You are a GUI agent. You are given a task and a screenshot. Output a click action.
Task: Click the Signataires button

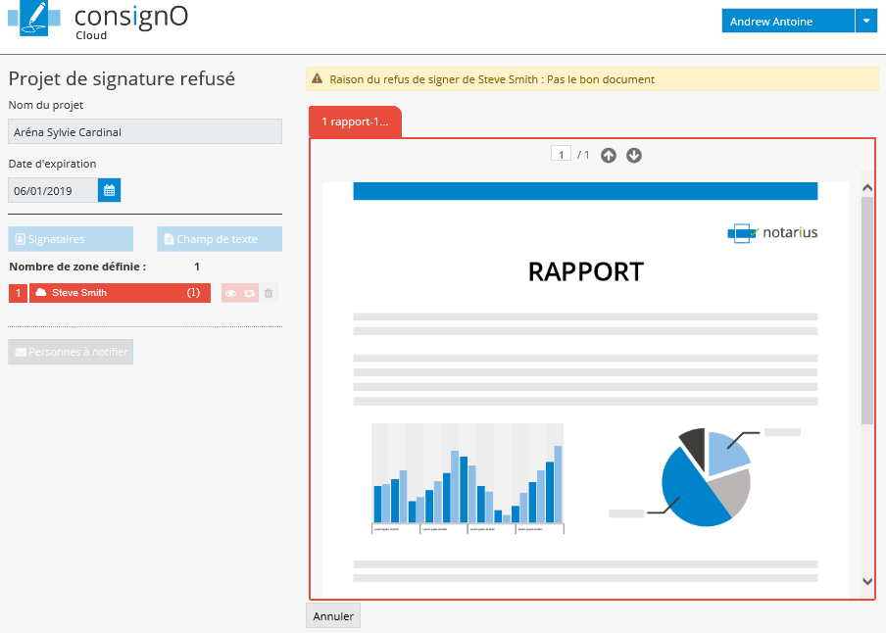click(71, 239)
